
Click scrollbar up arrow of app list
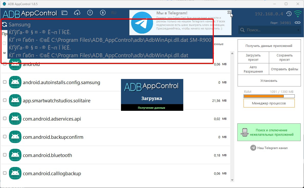coord(232,53)
